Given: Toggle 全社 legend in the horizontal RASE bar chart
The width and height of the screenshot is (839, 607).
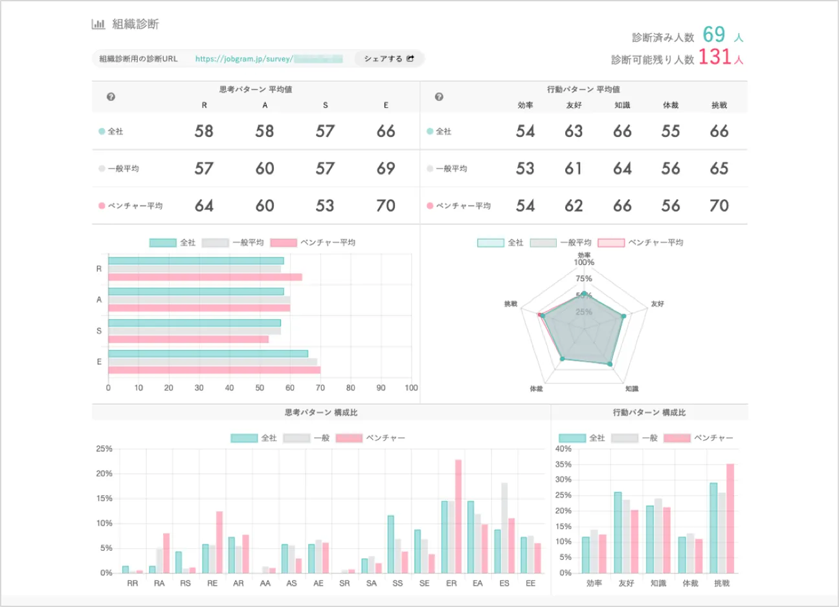Looking at the screenshot, I should point(173,242).
